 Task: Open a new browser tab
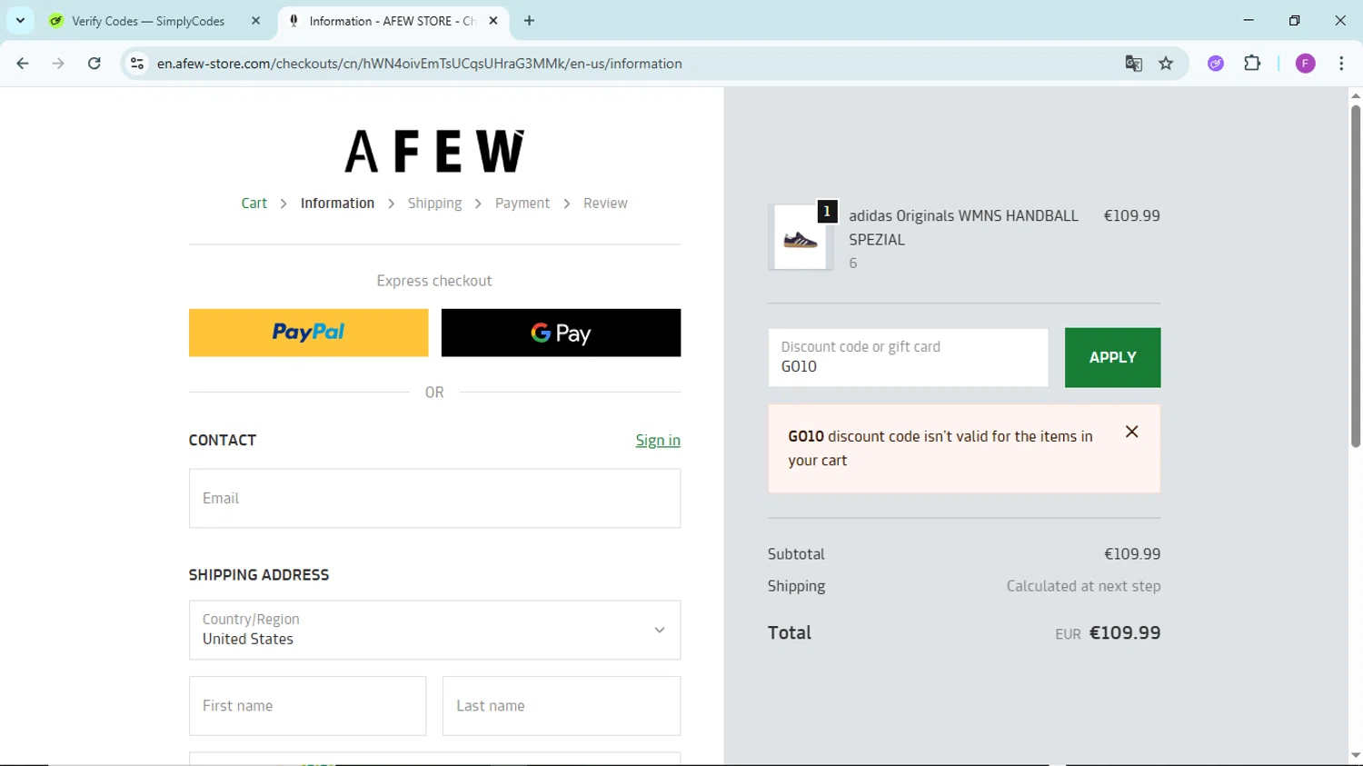(529, 21)
